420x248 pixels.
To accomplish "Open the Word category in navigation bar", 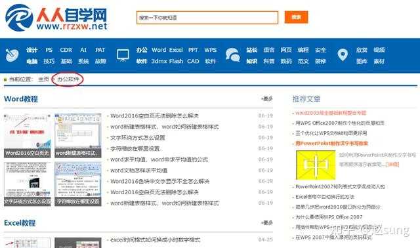I will tap(159, 50).
